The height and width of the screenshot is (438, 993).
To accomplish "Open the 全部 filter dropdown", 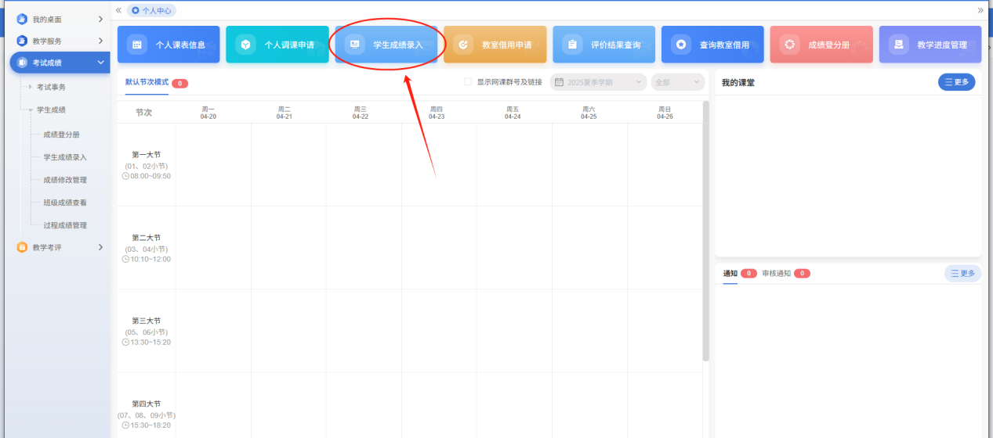I will pyautogui.click(x=677, y=81).
